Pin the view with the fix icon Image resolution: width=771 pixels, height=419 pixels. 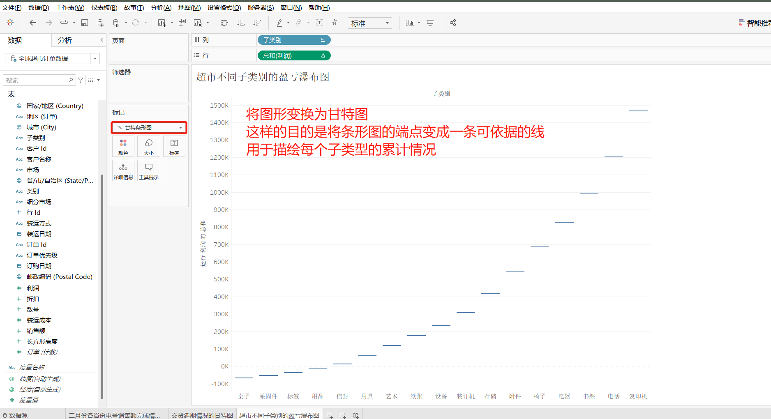(335, 23)
